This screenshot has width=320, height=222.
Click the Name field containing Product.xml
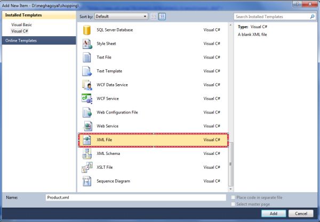[136, 198]
